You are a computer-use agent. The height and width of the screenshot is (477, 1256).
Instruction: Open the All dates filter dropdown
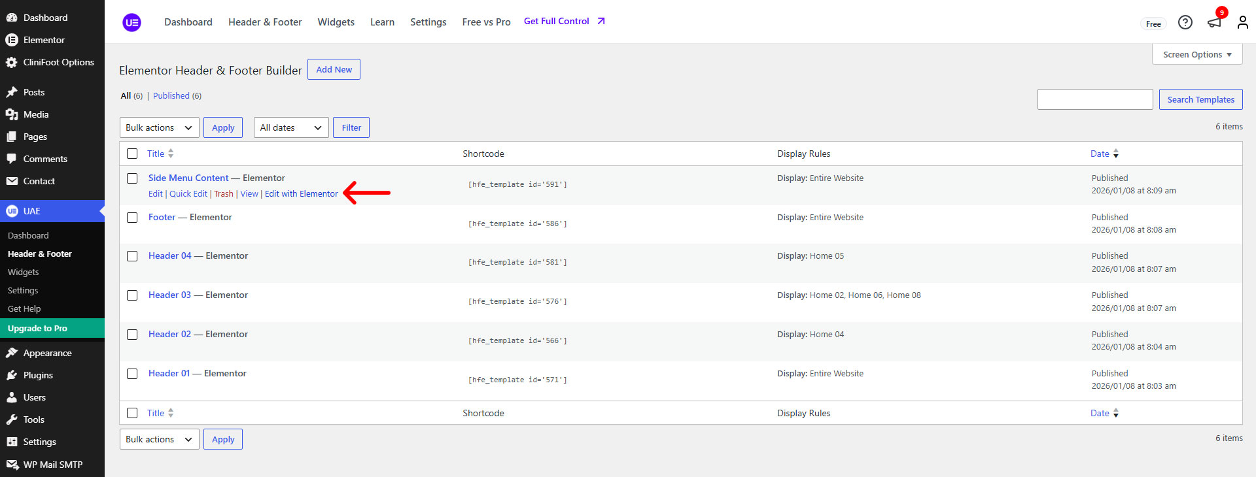point(291,127)
